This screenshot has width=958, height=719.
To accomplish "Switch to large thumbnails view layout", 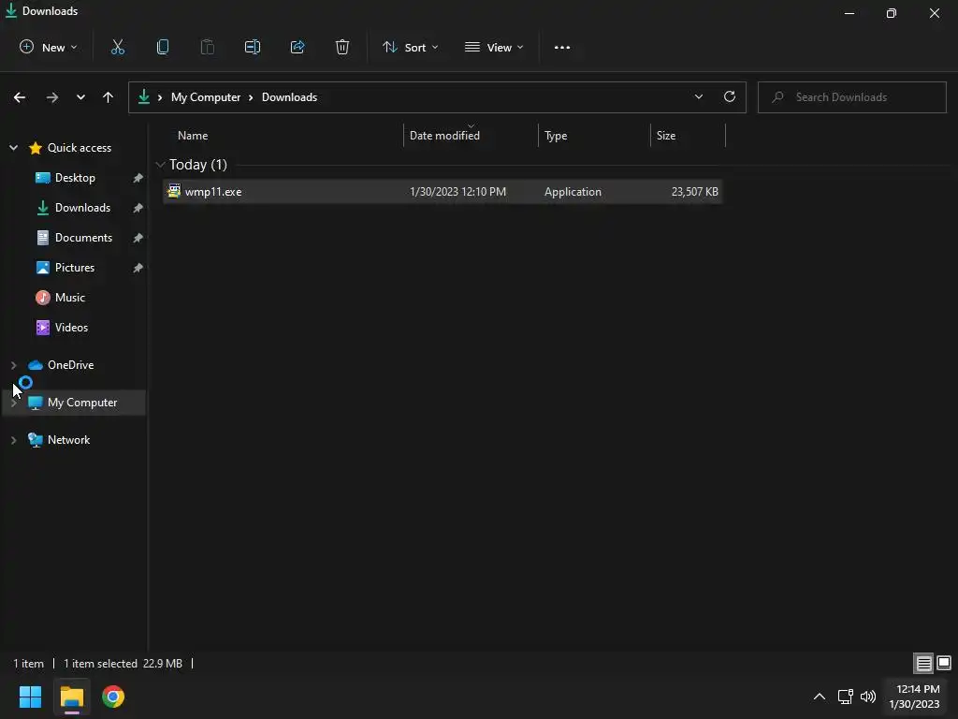I will pos(944,663).
